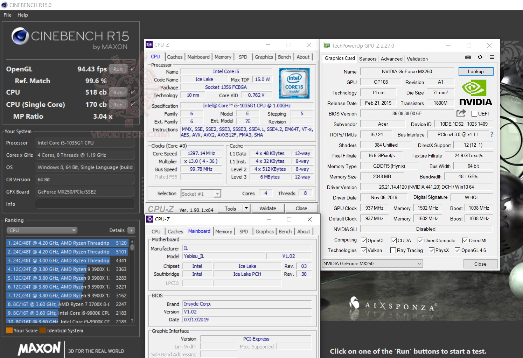Run the OpenGL benchmark test
This screenshot has height=358, width=523.
[118, 69]
